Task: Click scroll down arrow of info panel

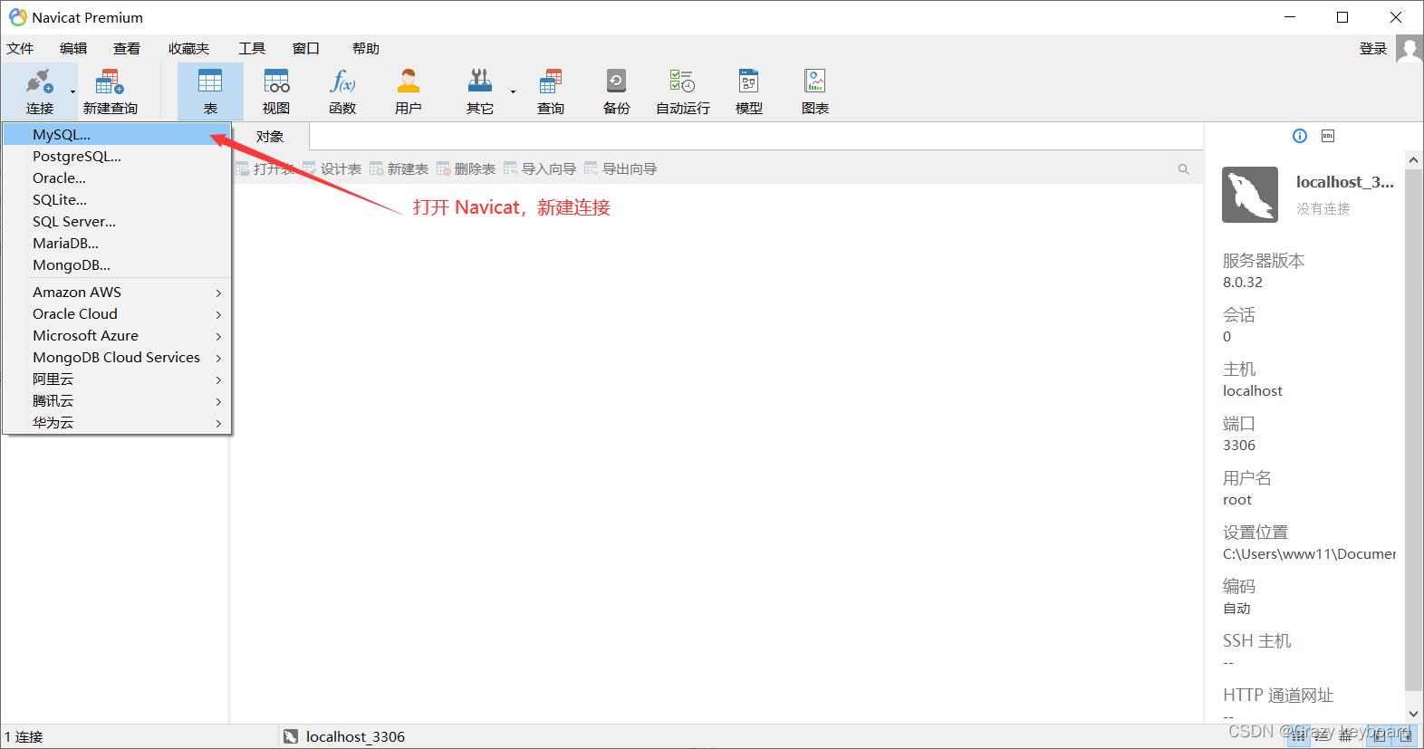Action: 1414,714
